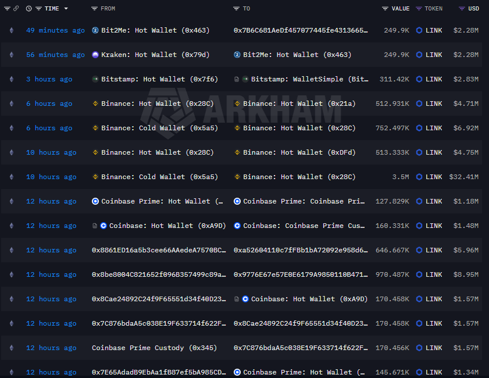Open the filter icon left of the link icon

pos(7,8)
